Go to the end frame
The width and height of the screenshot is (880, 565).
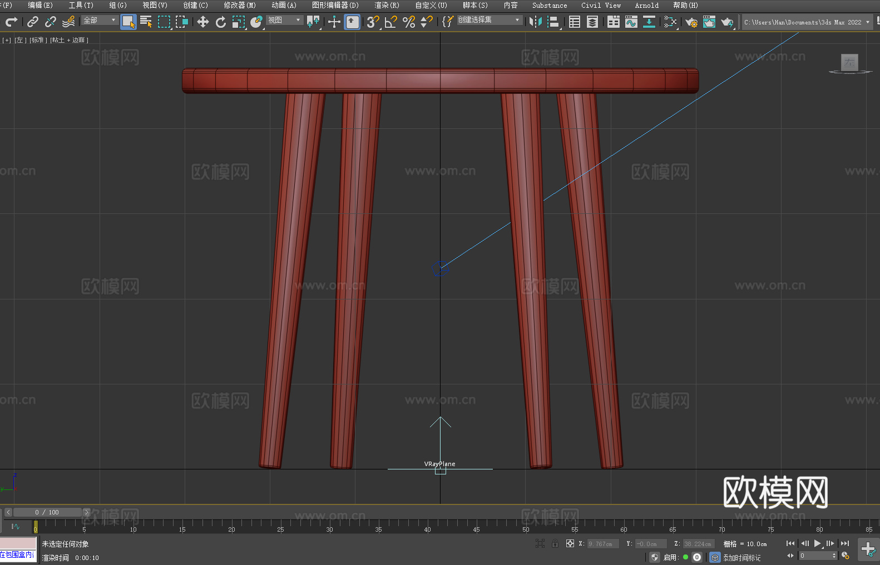(x=845, y=543)
